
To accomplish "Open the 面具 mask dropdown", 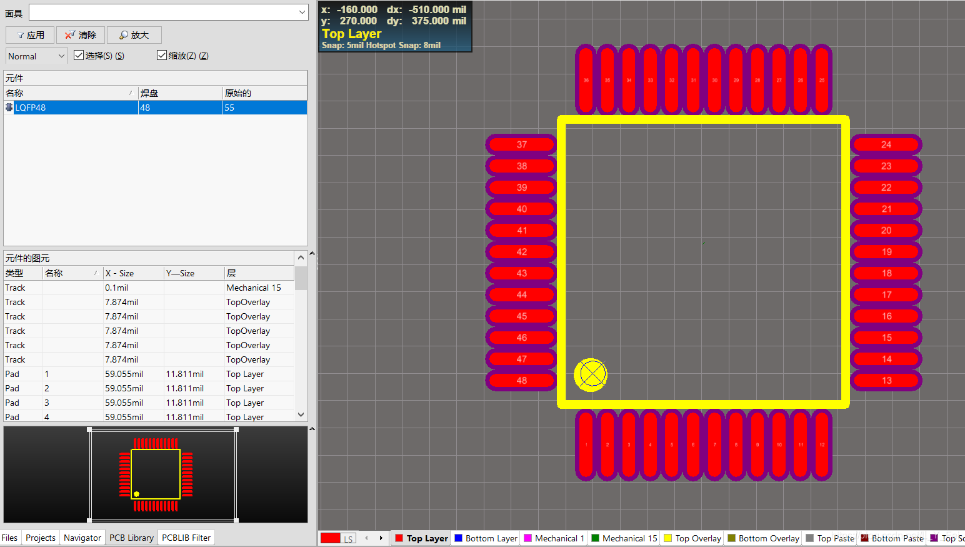I will pos(302,13).
